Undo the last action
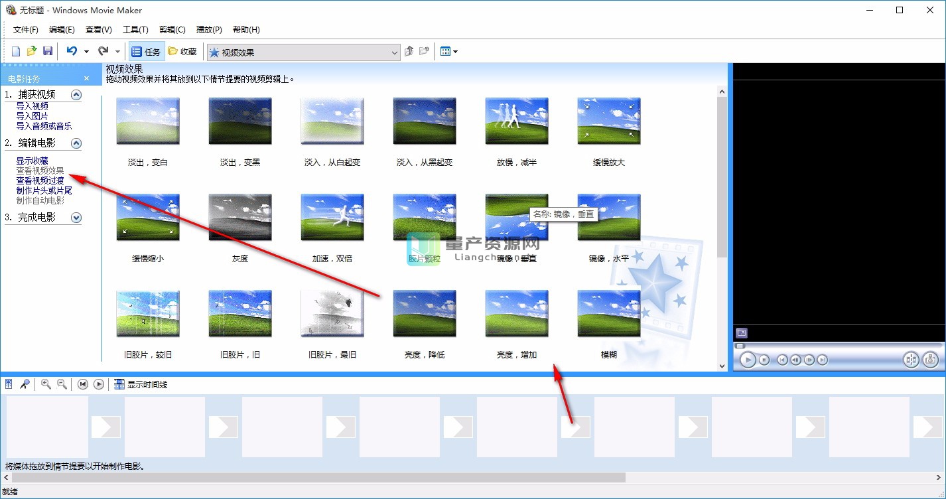This screenshot has height=499, width=946. coord(72,51)
